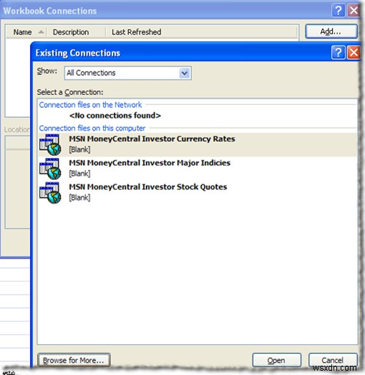Viewport: 365px width, 375px height.
Task: Click the 'Connection files on the Network' heading
Action: 90,105
